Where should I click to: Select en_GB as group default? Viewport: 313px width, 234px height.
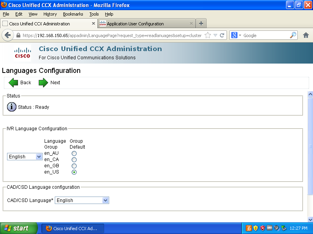(74, 166)
